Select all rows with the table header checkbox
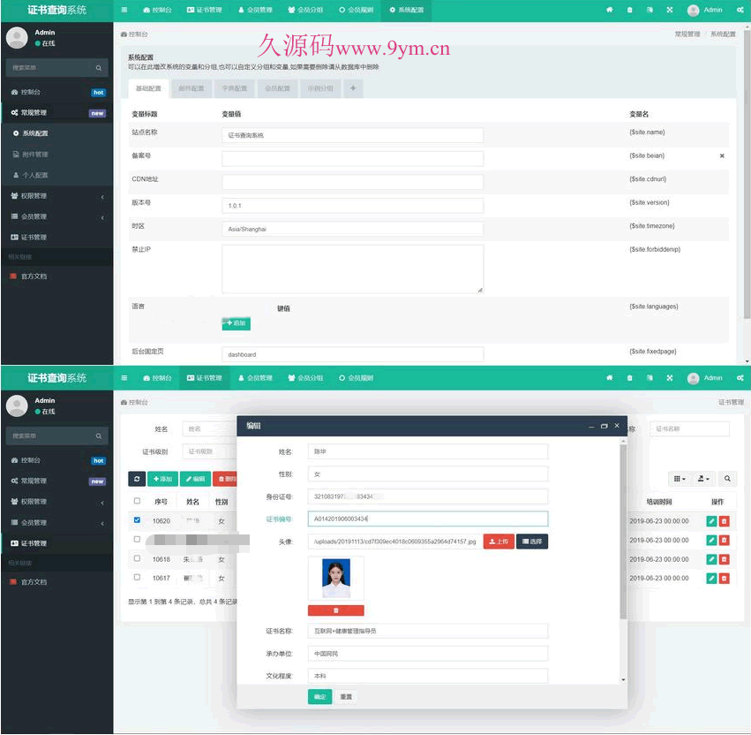 (137, 501)
